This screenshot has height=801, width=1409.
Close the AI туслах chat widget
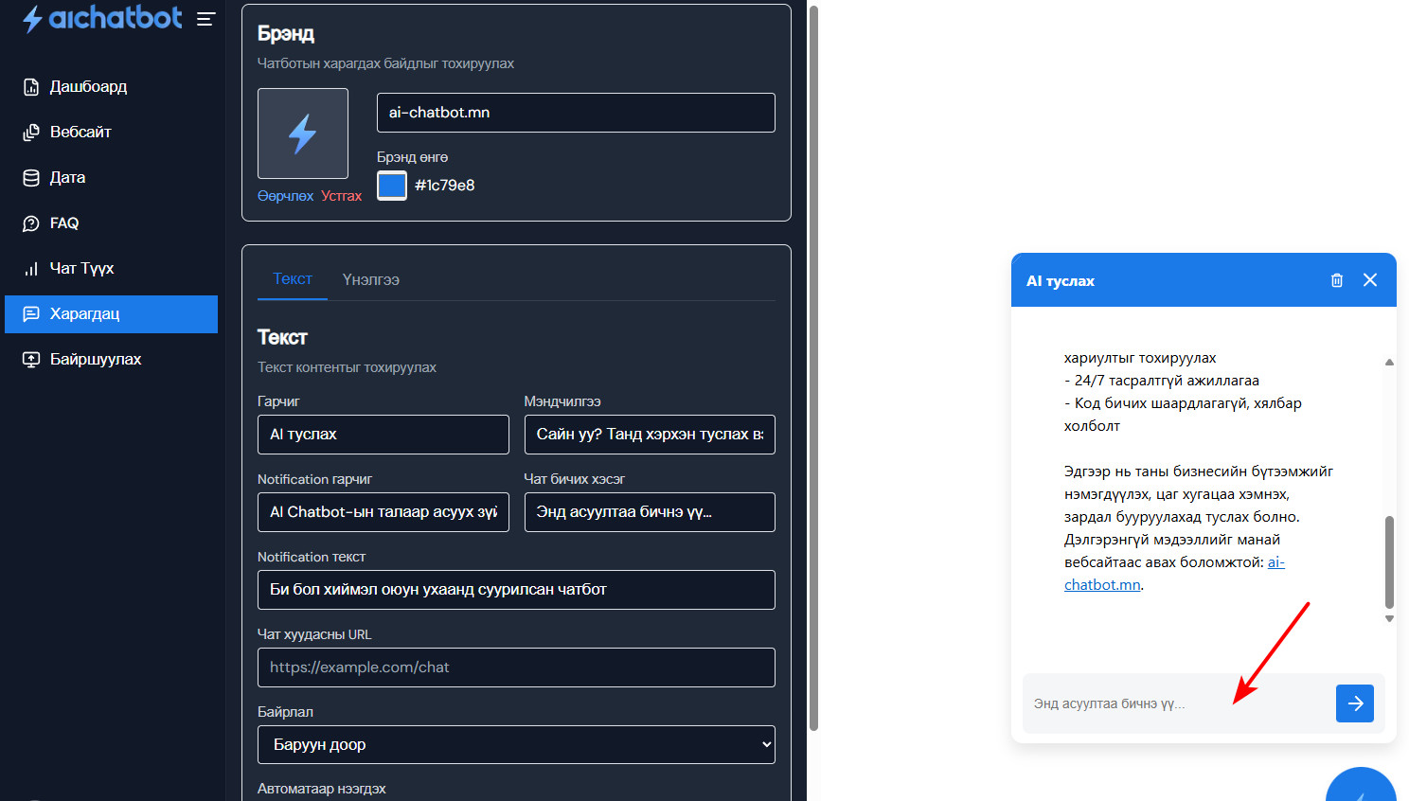1369,280
